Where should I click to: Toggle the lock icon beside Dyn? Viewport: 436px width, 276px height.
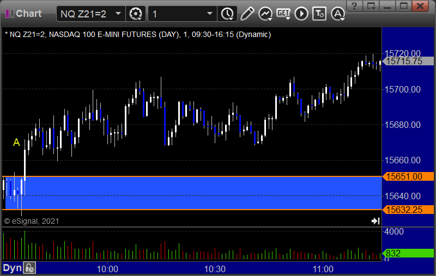click(x=29, y=268)
